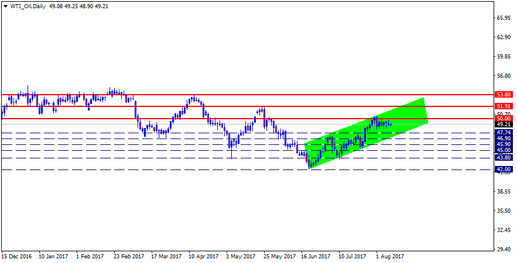Click the 23 Feb 2017 date label

click(129, 256)
